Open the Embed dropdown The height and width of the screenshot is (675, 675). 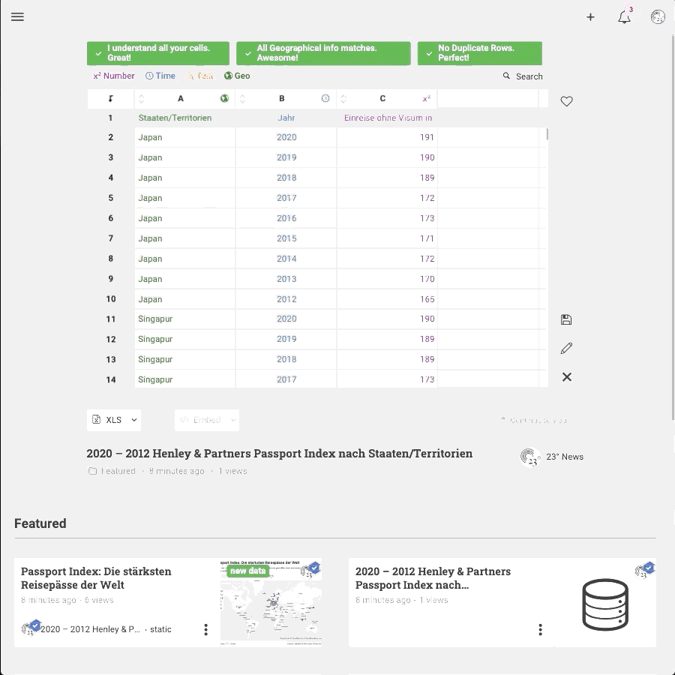207,420
